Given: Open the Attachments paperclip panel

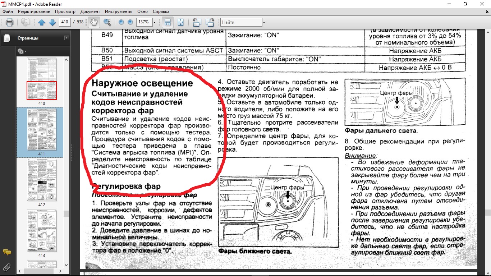Looking at the screenshot, I should (x=6, y=267).
